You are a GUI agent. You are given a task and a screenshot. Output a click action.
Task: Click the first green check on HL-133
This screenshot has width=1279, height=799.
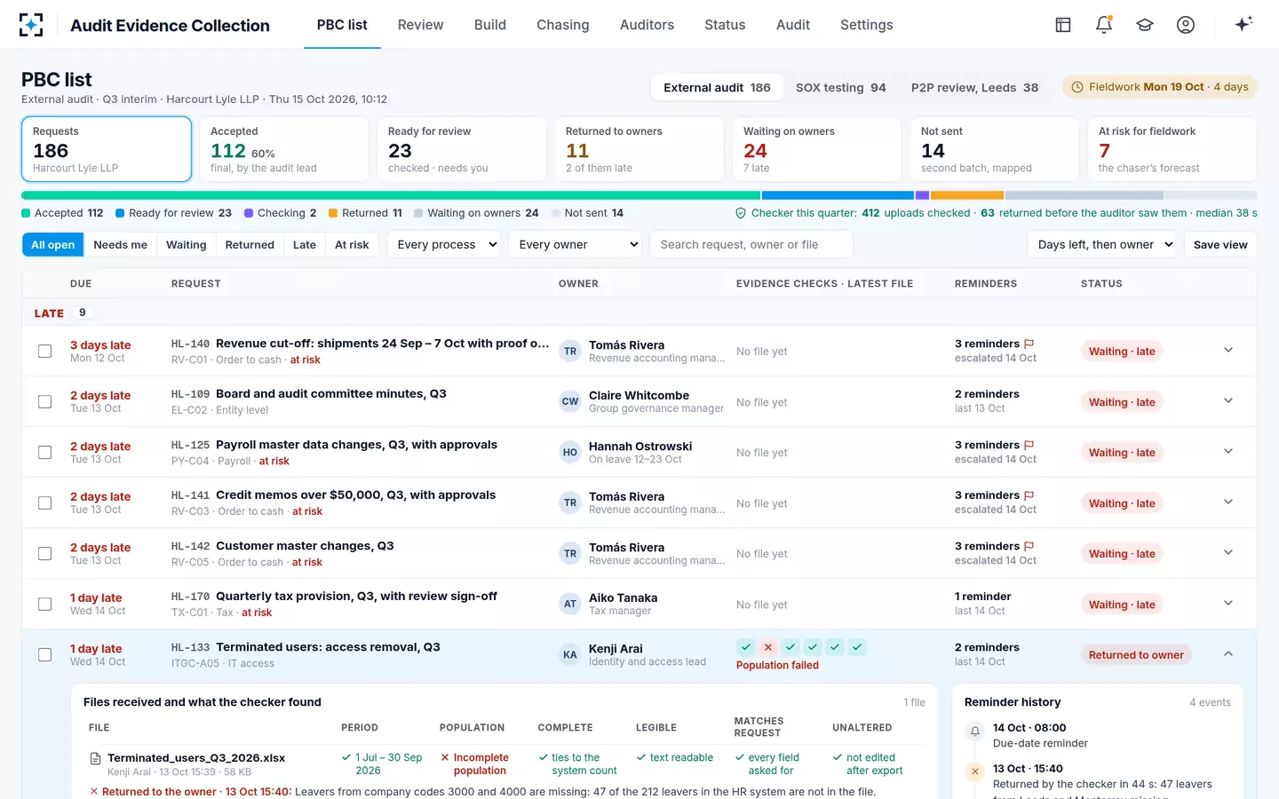click(x=746, y=647)
